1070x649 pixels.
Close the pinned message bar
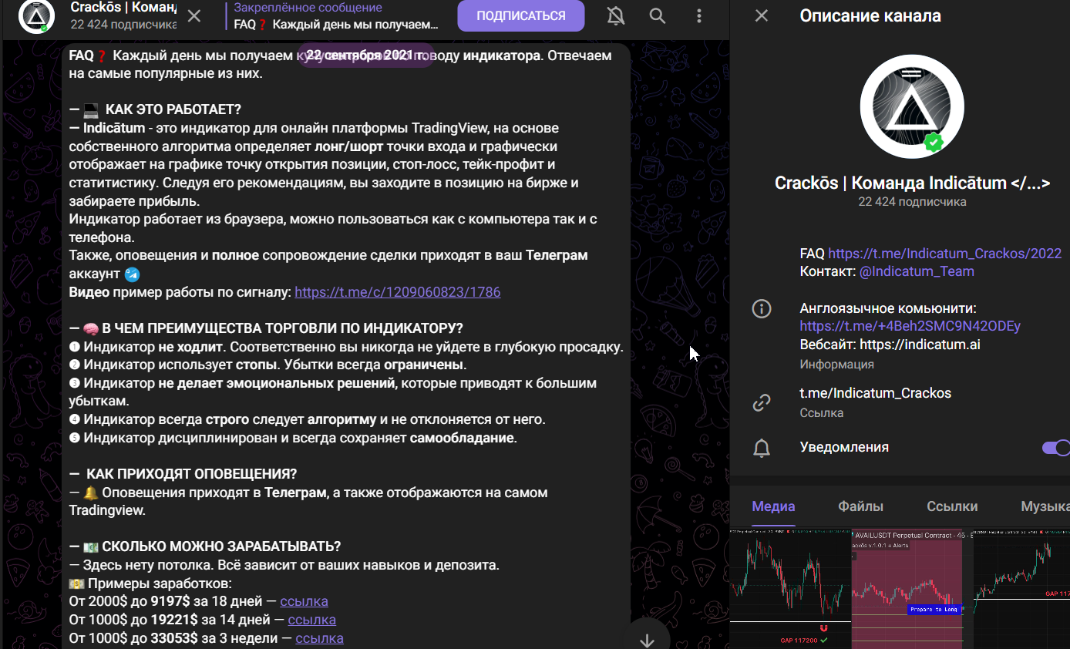(x=194, y=16)
